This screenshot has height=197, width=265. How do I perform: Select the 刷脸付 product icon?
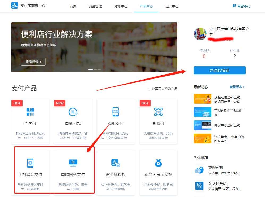pos(158,112)
